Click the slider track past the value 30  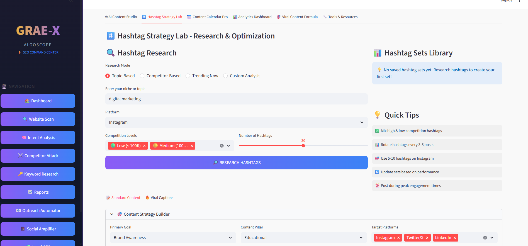click(336, 146)
